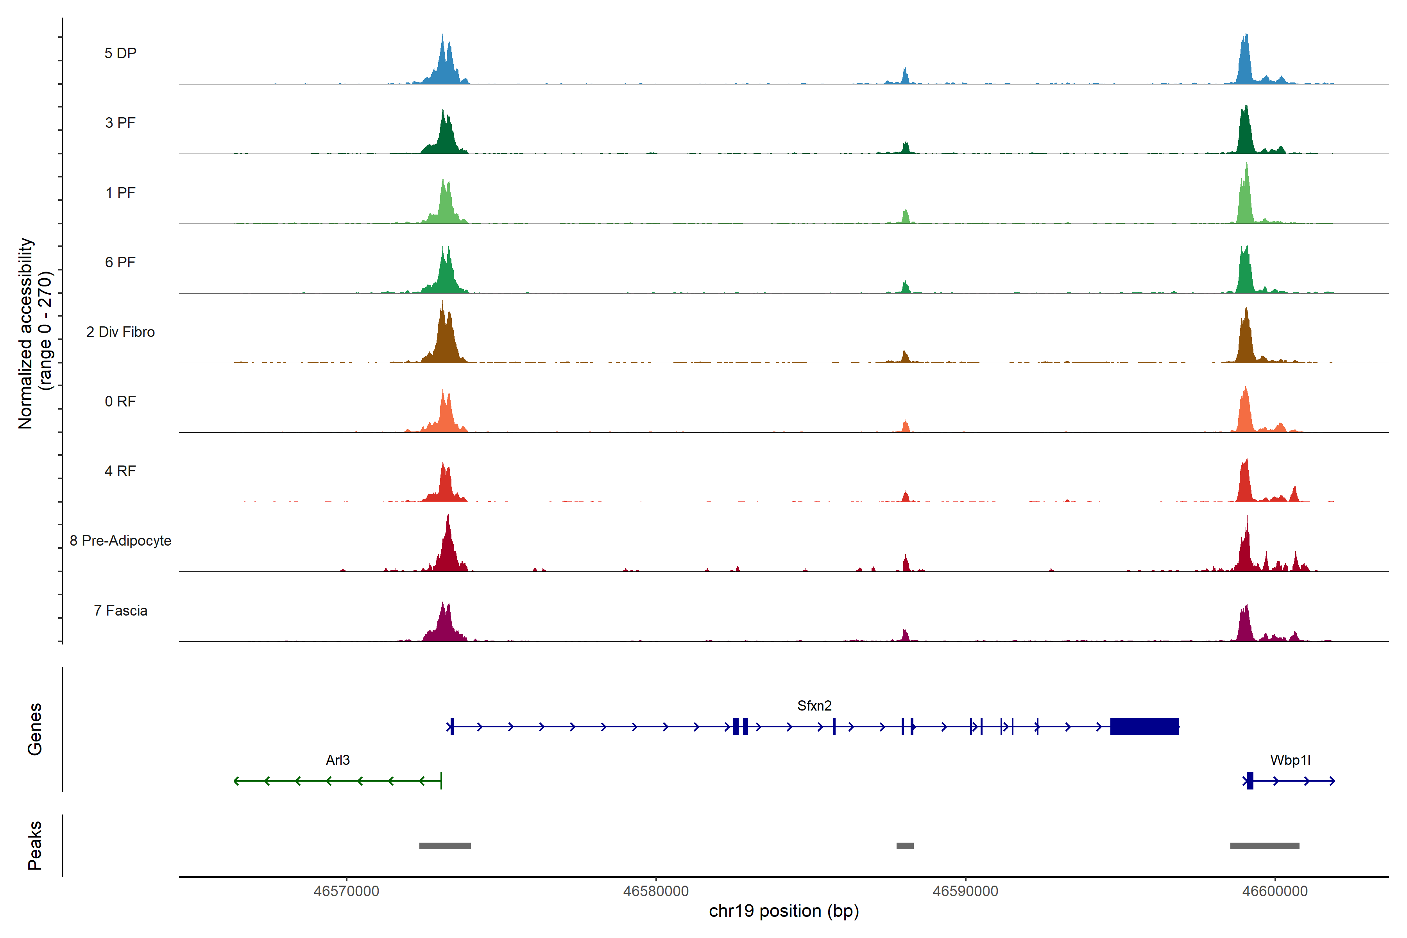The height and width of the screenshot is (938, 1407).
Task: Click the 5 DP track label
Action: [x=120, y=53]
